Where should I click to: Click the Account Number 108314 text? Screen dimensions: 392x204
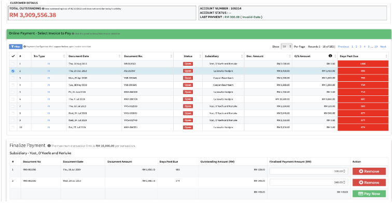220,8
